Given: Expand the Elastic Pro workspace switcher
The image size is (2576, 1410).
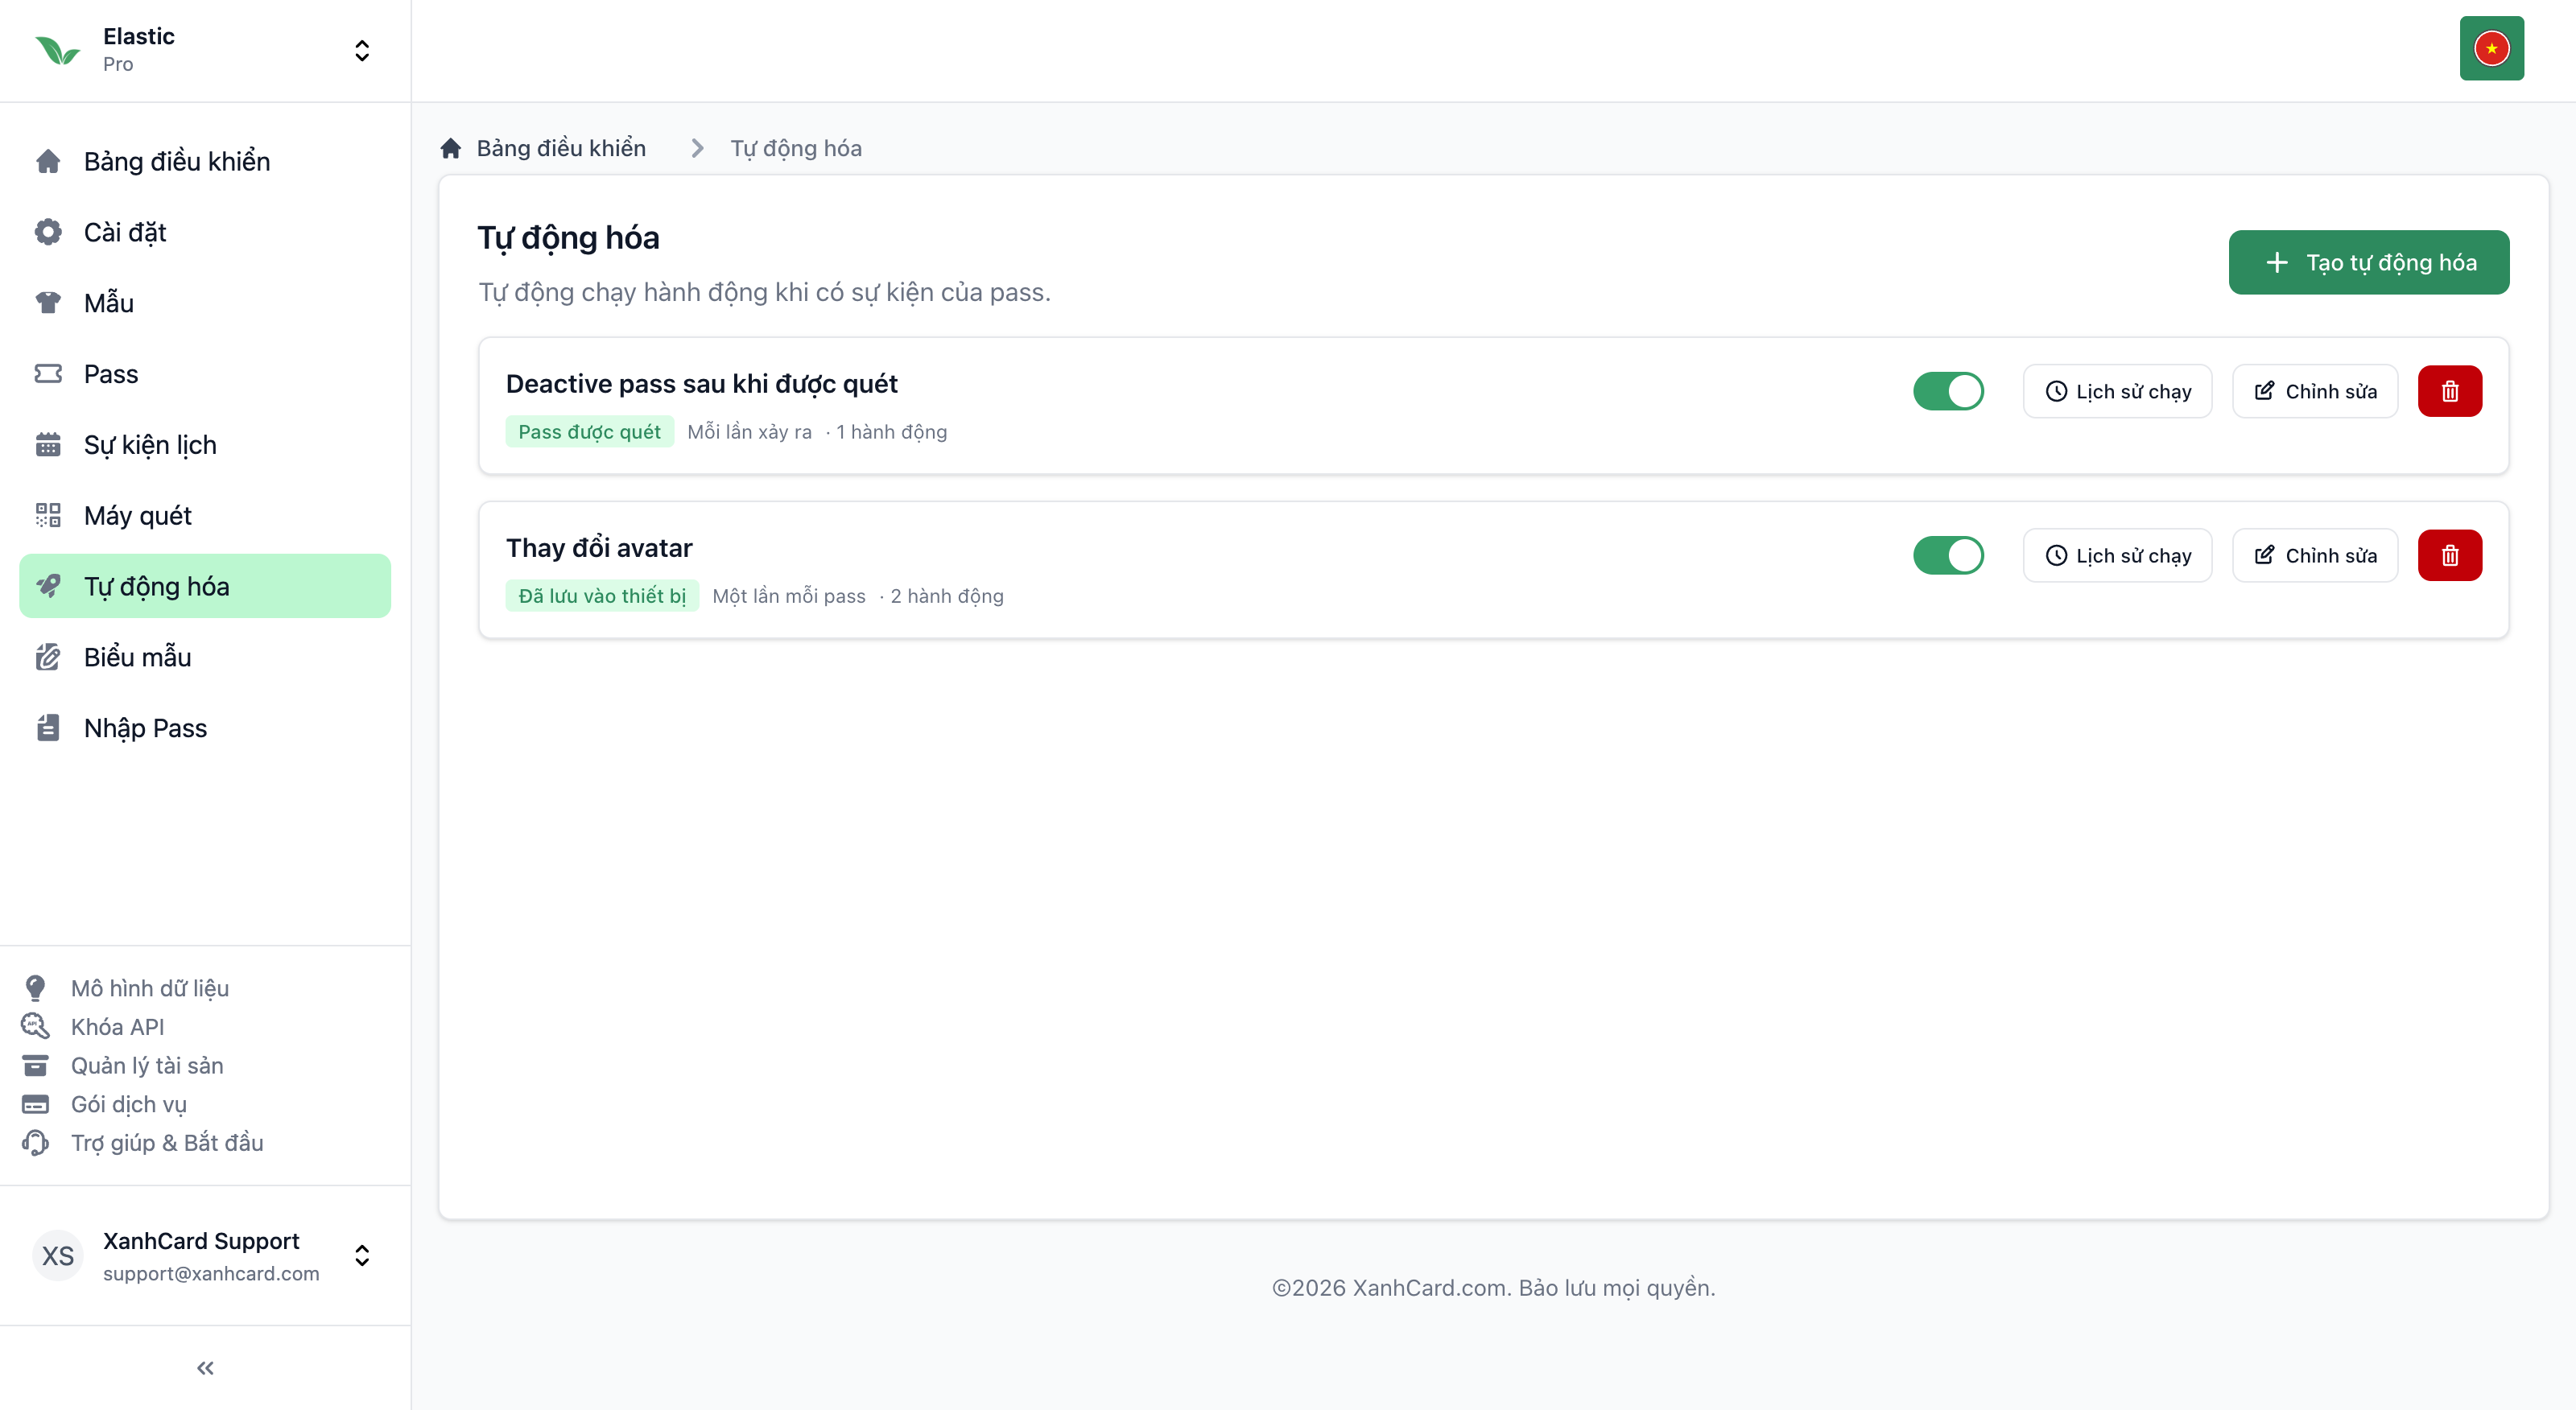Looking at the screenshot, I should pos(362,50).
